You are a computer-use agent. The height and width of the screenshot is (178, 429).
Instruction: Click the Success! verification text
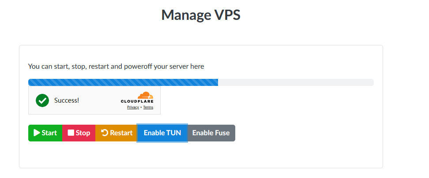pyautogui.click(x=67, y=100)
